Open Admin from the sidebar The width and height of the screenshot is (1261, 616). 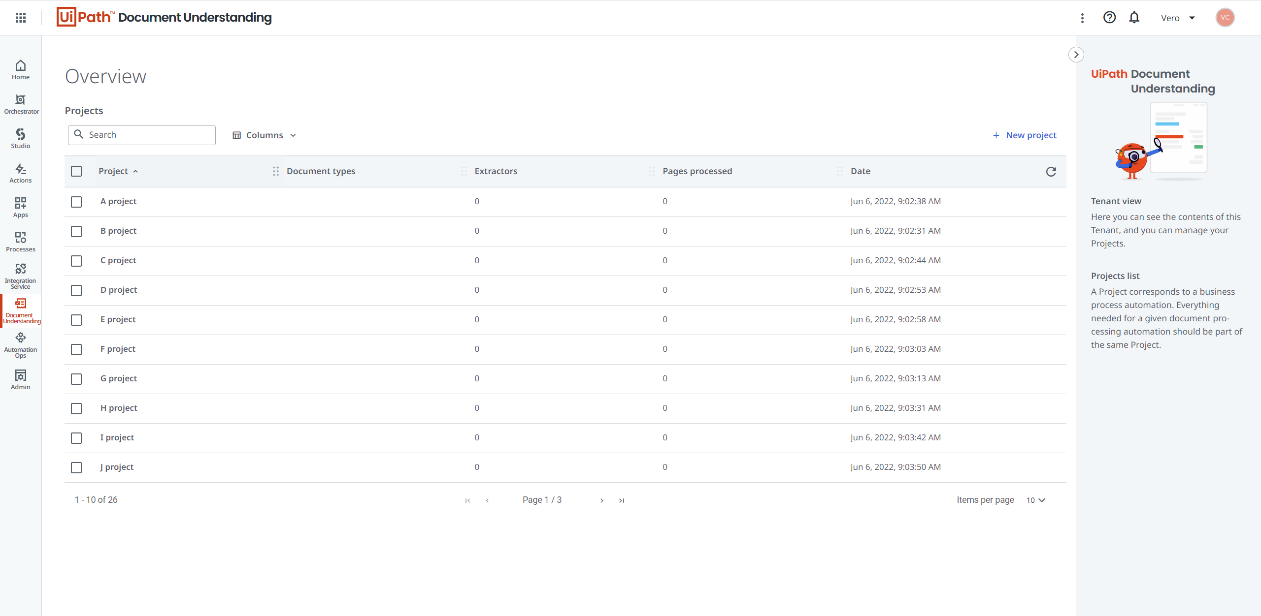pos(21,380)
